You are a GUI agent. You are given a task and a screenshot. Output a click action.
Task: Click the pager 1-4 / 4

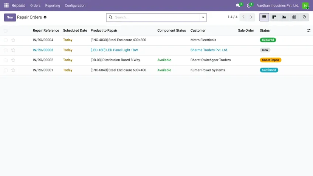pyautogui.click(x=232, y=17)
